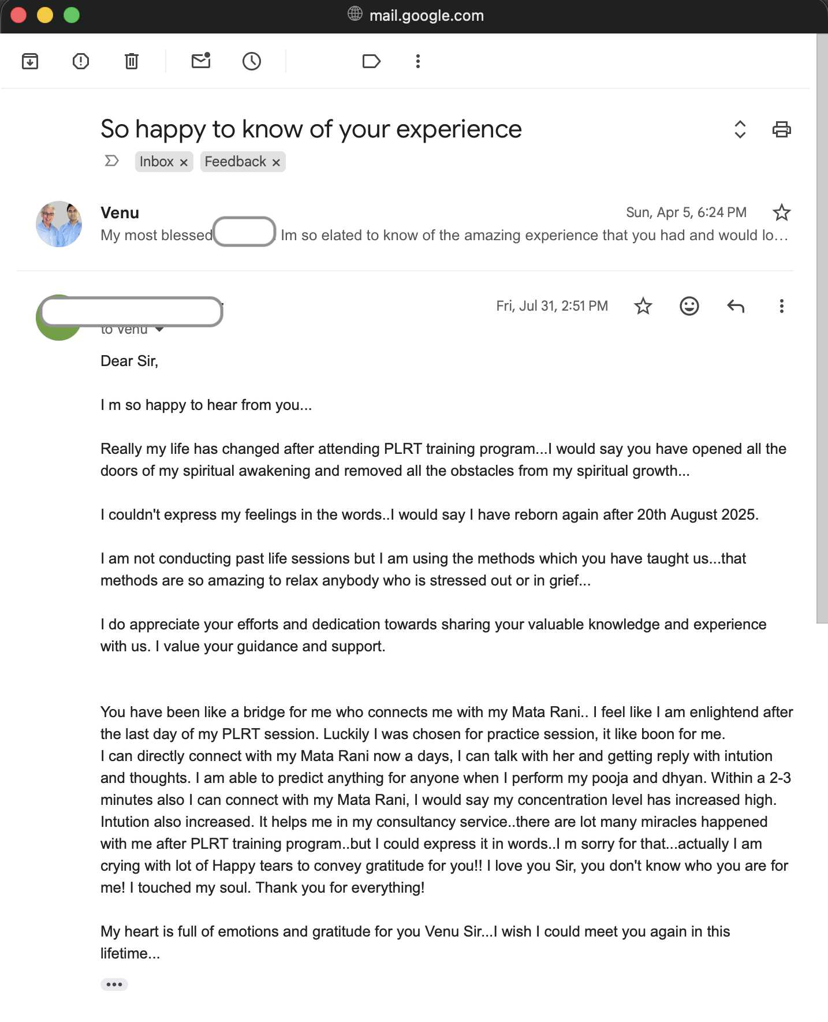Open toolbar more options menu

(418, 61)
